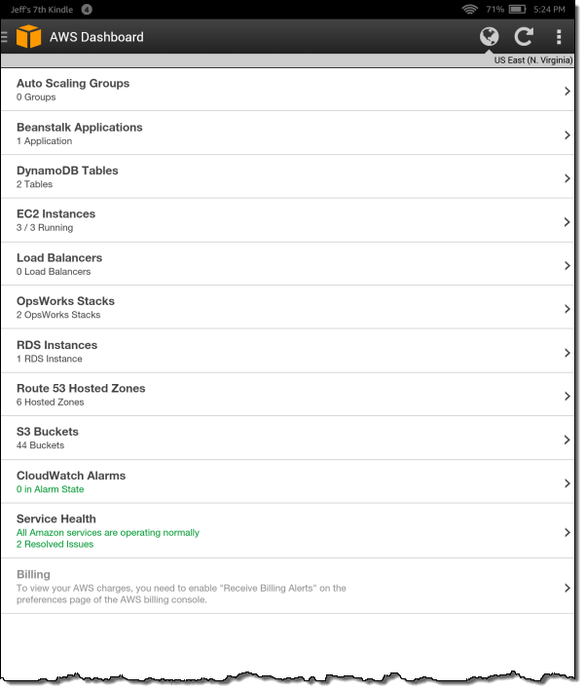The height and width of the screenshot is (691, 586).
Task: Refresh the AWS Dashboard
Action: point(524,37)
